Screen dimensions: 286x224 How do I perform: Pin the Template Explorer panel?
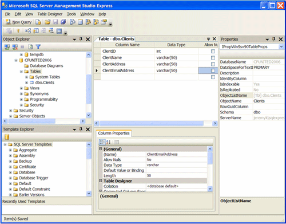[x=81, y=129]
